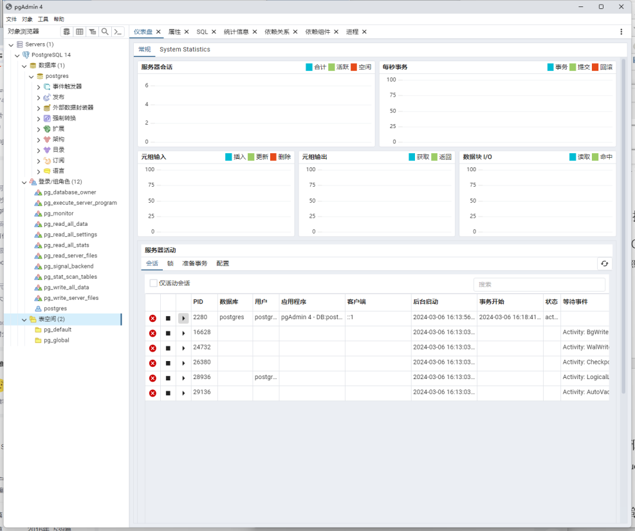The height and width of the screenshot is (531, 635).
Task: Cancel active query for PID 29136
Action: (x=168, y=393)
